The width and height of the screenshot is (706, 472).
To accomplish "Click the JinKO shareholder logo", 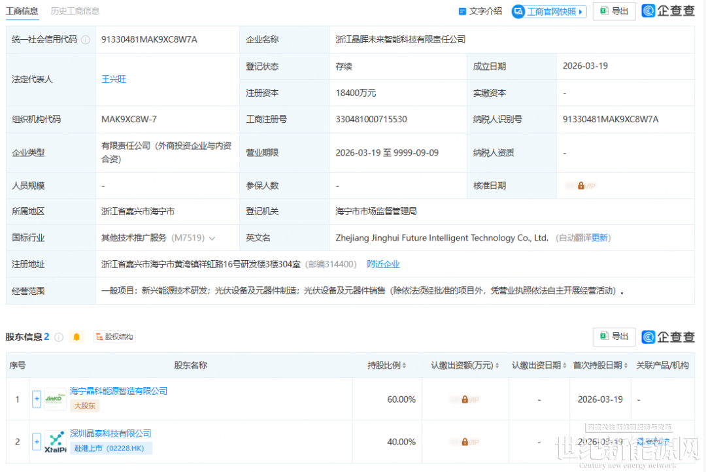I will pyautogui.click(x=55, y=399).
